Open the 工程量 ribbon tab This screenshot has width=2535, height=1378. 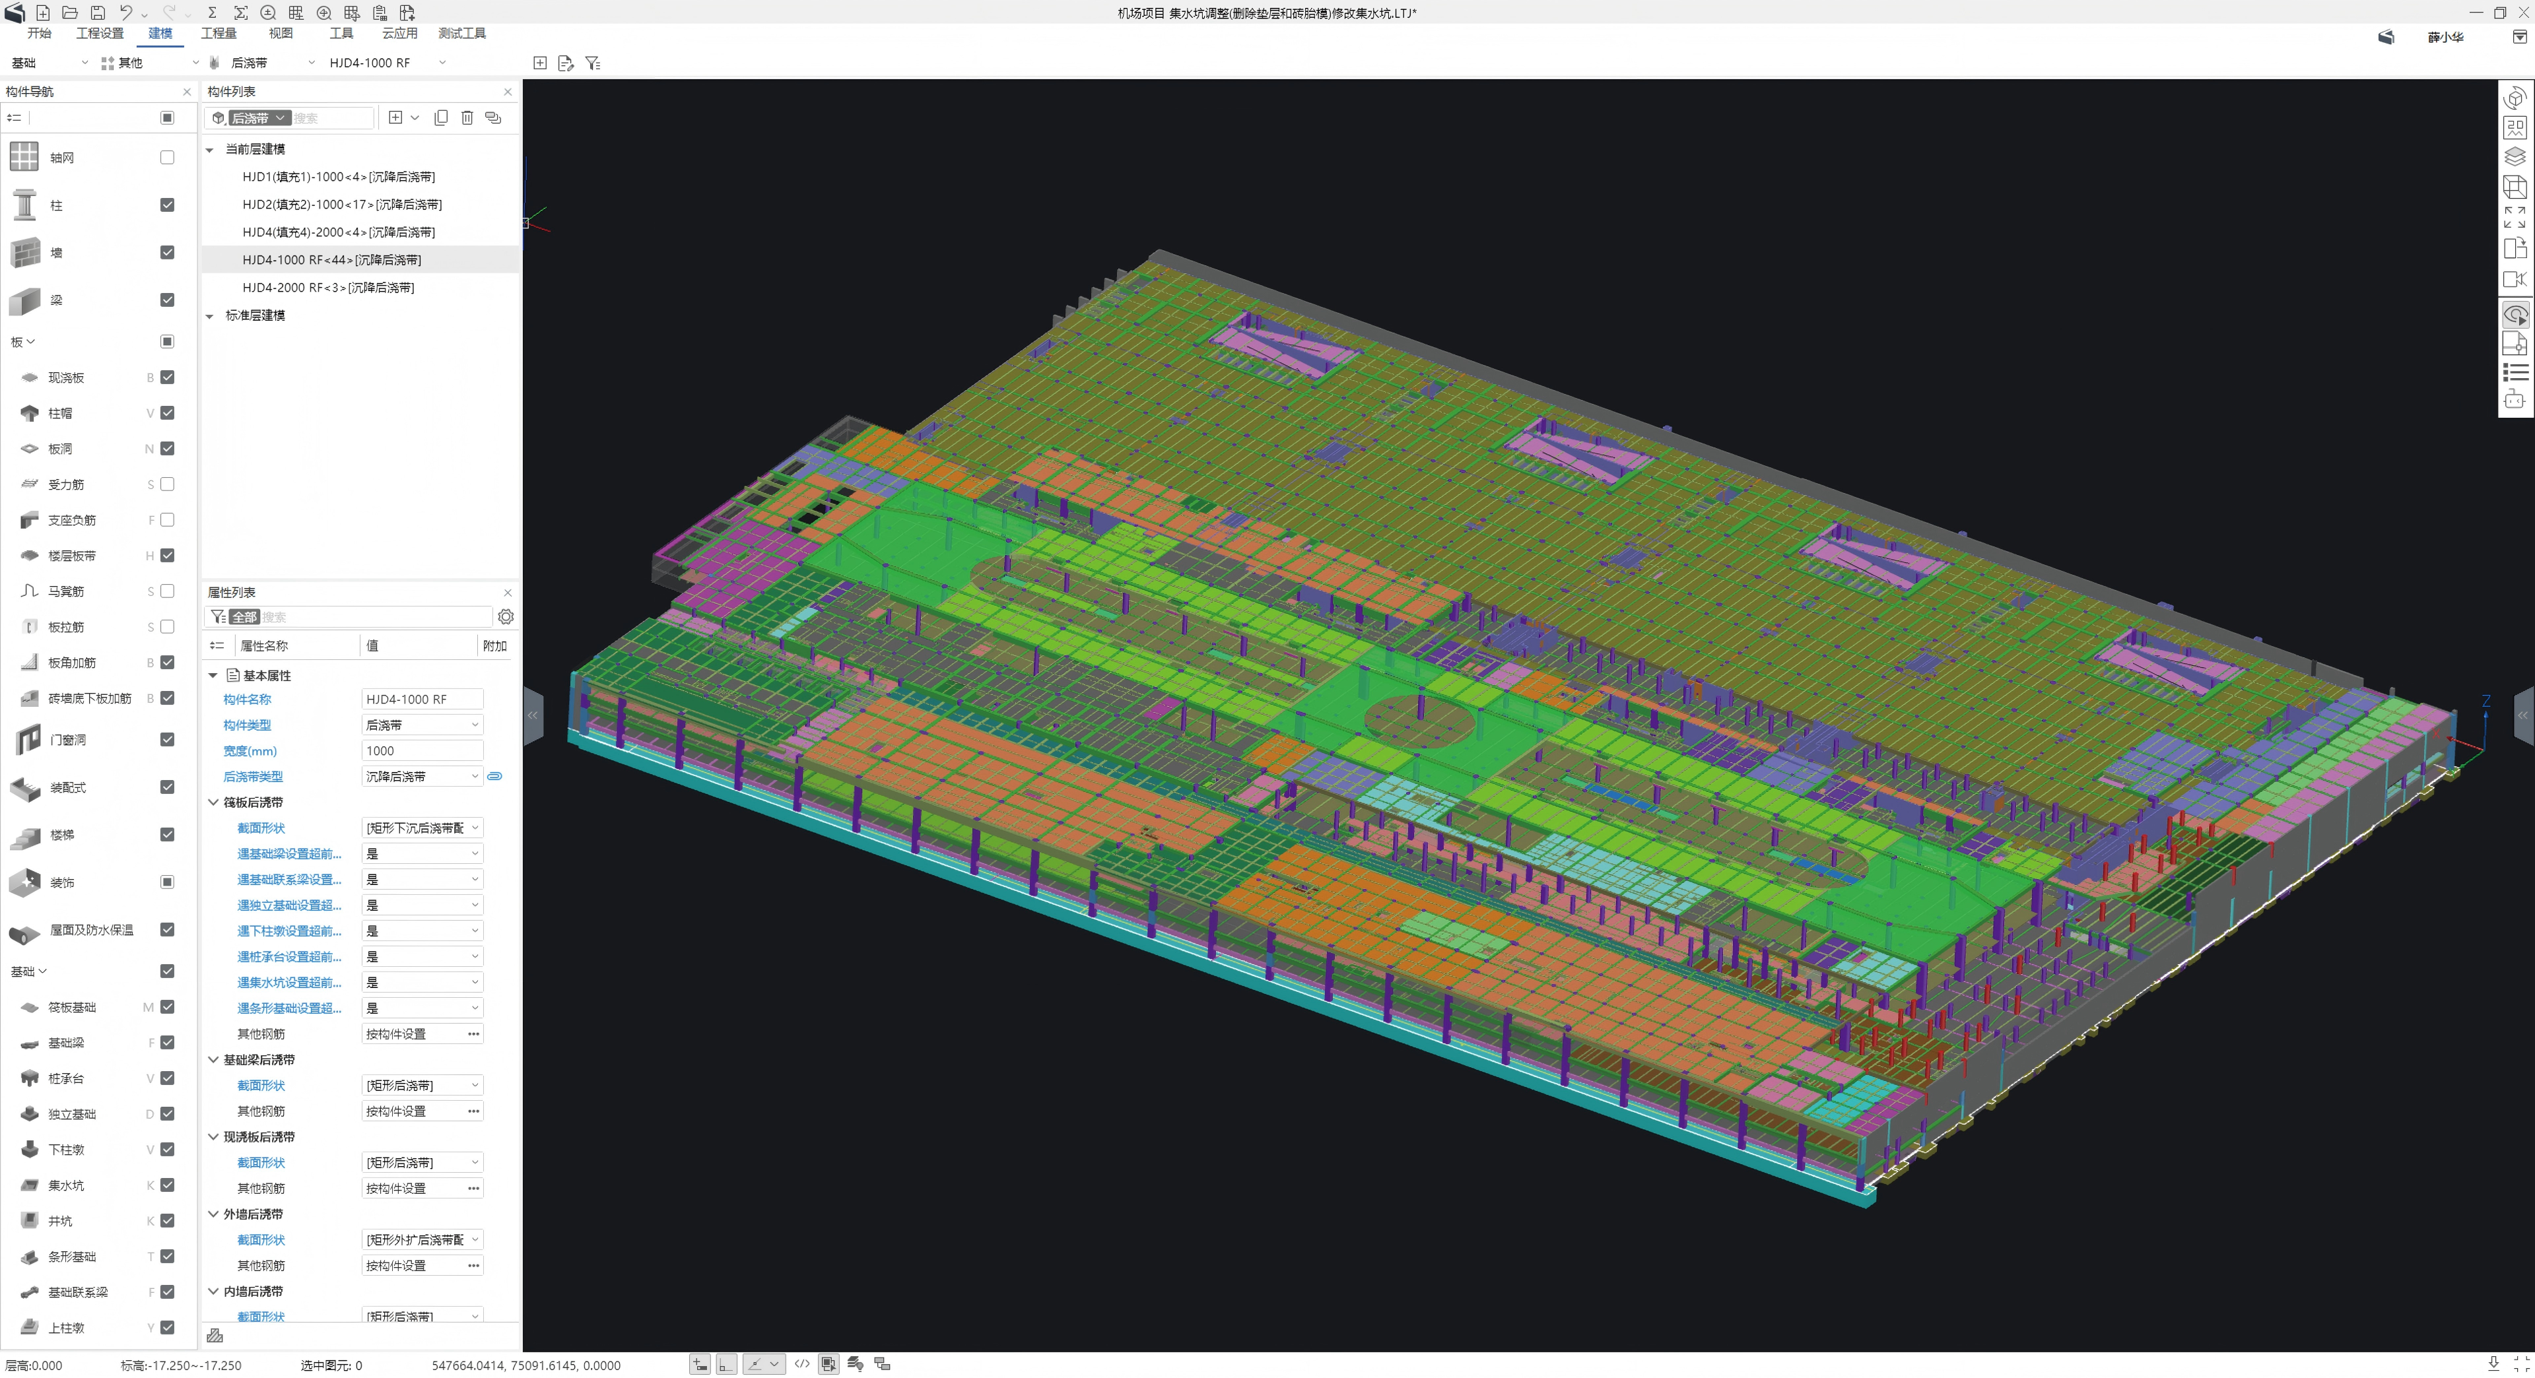pos(219,34)
